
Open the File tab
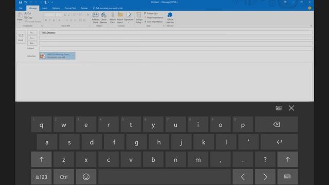(21, 8)
